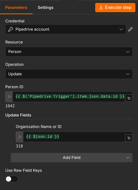This screenshot has width=138, height=190.
Task: Click the key icon in Credential field
Action: click(x=11, y=29)
